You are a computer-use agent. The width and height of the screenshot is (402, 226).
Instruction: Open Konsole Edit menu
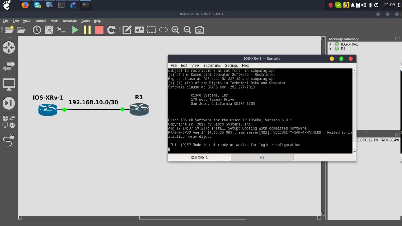point(184,65)
